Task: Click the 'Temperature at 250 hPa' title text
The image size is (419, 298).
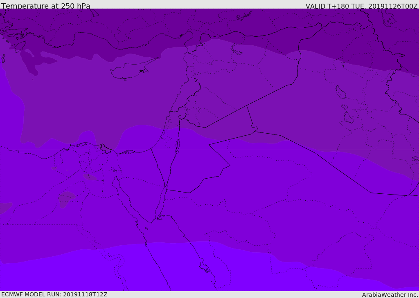Action: coord(46,6)
